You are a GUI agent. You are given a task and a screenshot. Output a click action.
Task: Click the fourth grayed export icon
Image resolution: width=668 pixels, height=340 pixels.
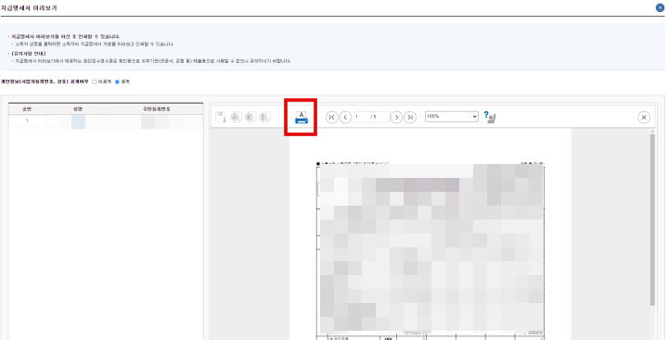[x=265, y=118]
